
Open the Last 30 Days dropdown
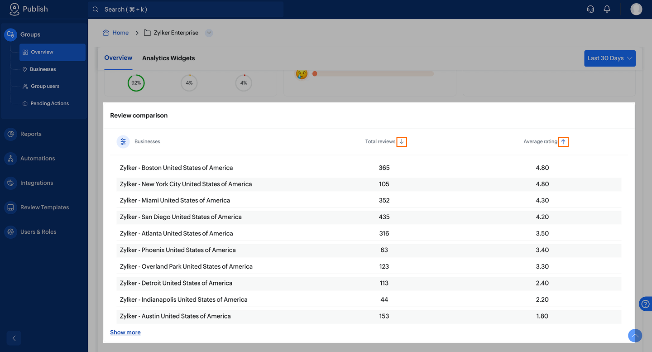coord(609,58)
